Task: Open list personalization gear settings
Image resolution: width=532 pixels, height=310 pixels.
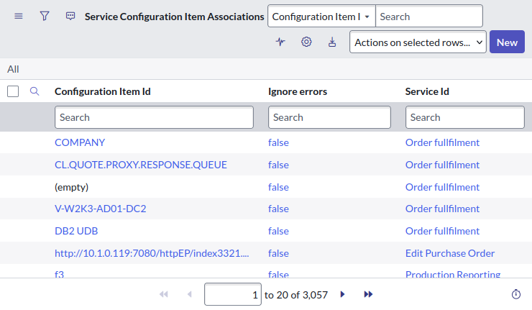Action: [306, 42]
